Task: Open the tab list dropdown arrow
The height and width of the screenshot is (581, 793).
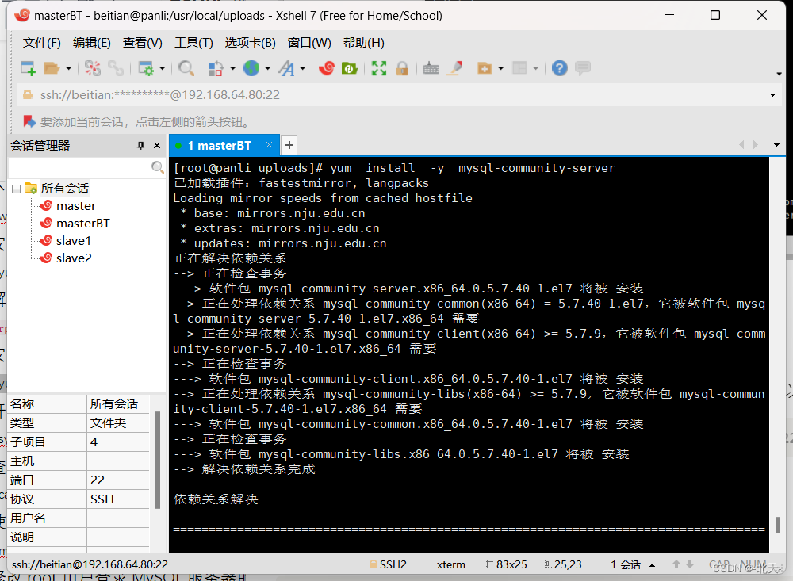Action: pyautogui.click(x=776, y=145)
